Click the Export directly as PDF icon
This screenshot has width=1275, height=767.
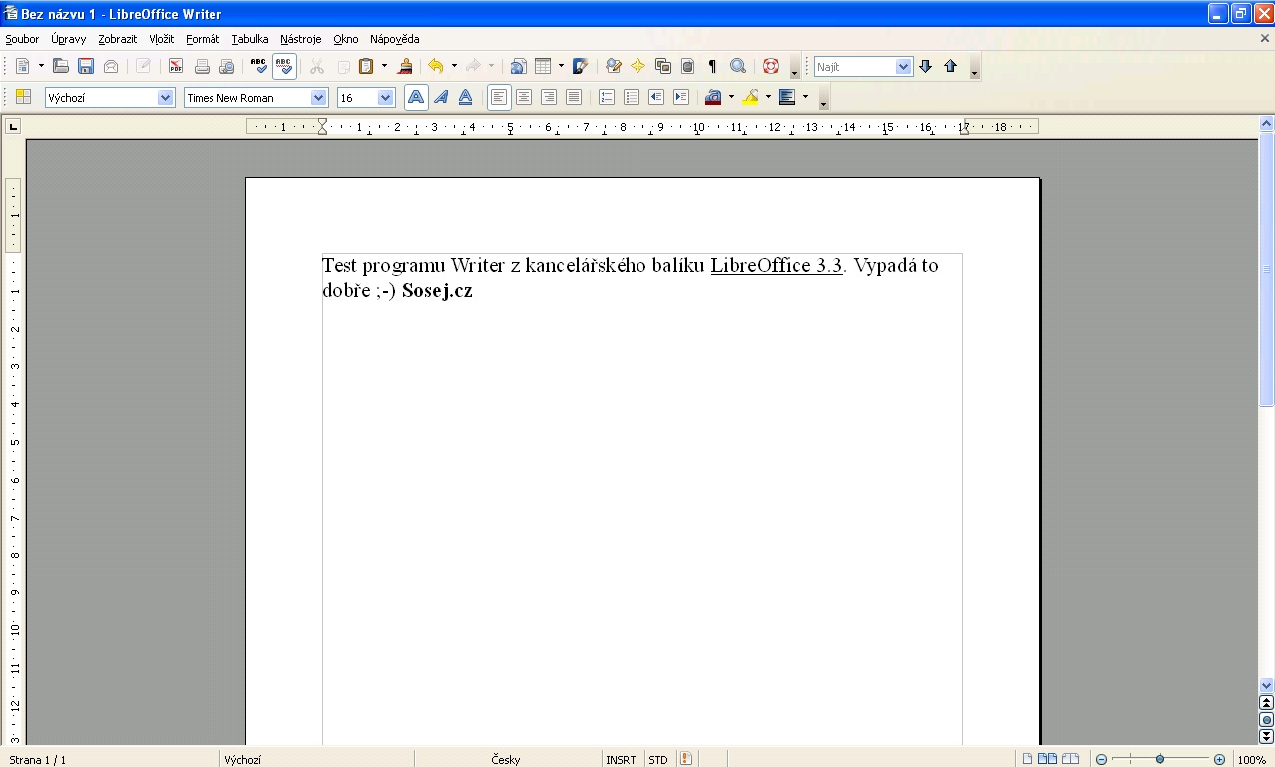tap(176, 67)
